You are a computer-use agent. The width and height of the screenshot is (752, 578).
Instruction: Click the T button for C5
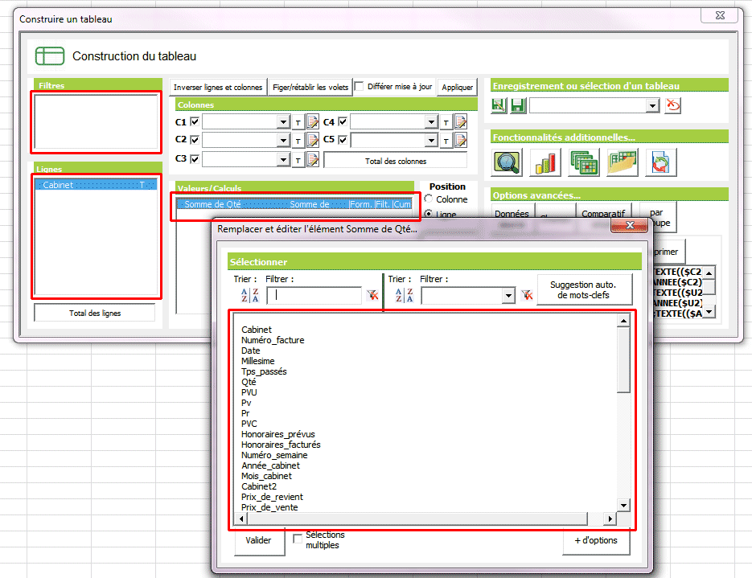[x=446, y=141]
